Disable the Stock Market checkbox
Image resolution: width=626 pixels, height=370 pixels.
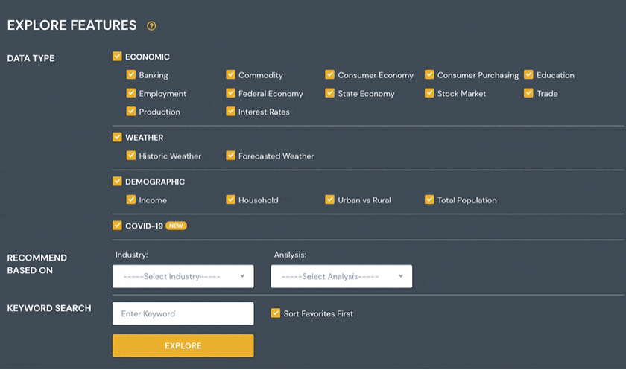[429, 94]
